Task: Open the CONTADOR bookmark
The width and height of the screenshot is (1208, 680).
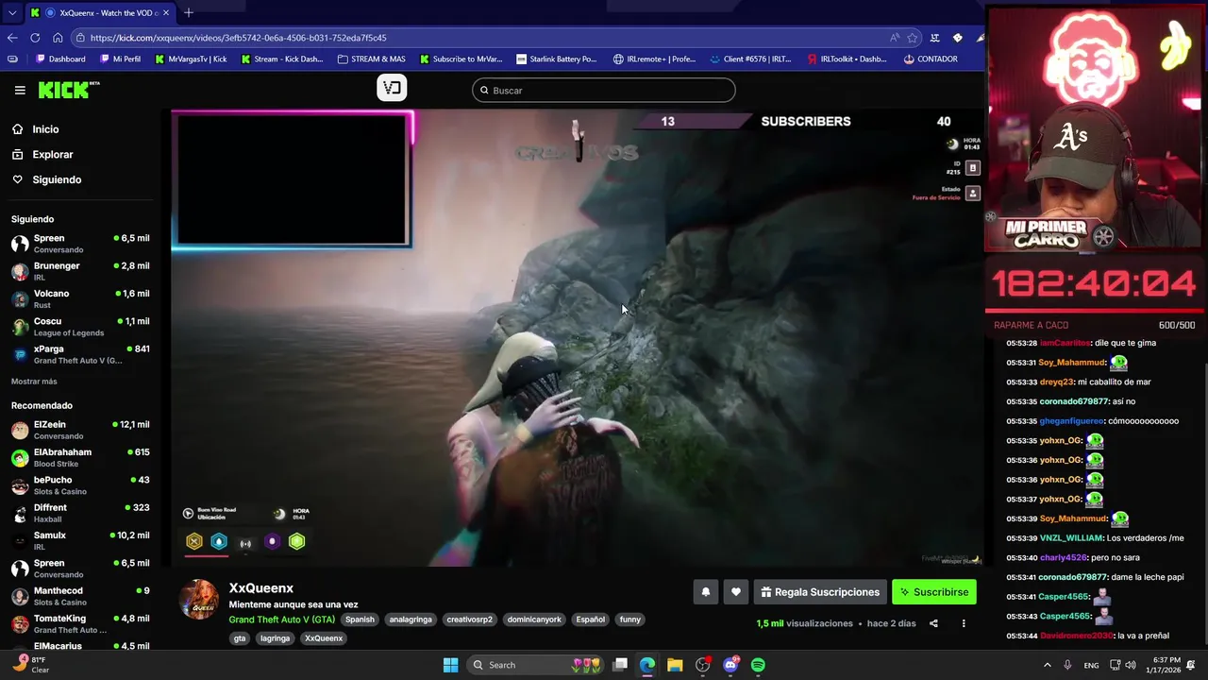Action: pos(931,59)
